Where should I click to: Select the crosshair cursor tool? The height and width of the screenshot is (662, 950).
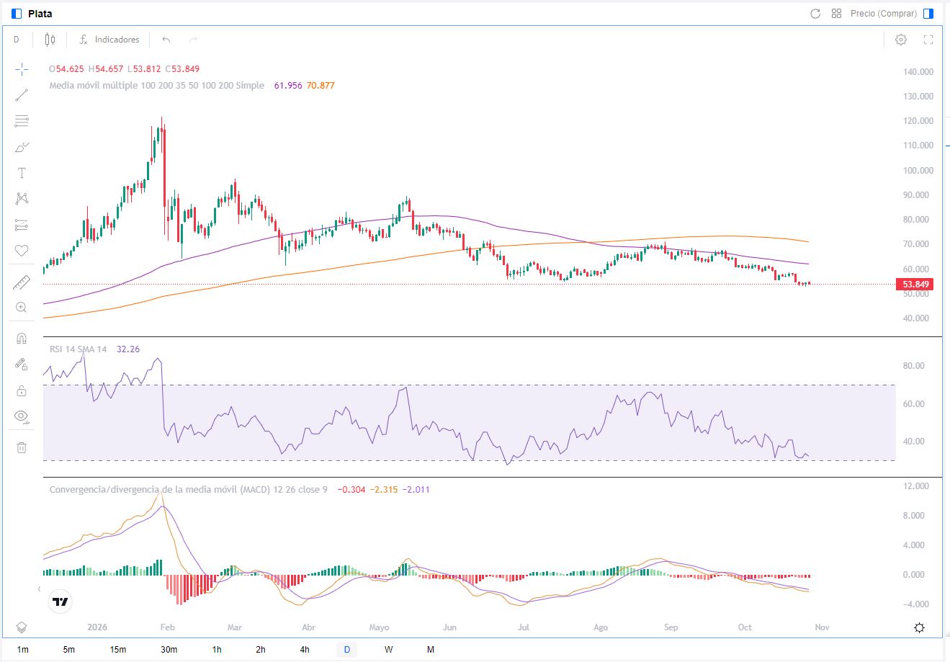22,69
